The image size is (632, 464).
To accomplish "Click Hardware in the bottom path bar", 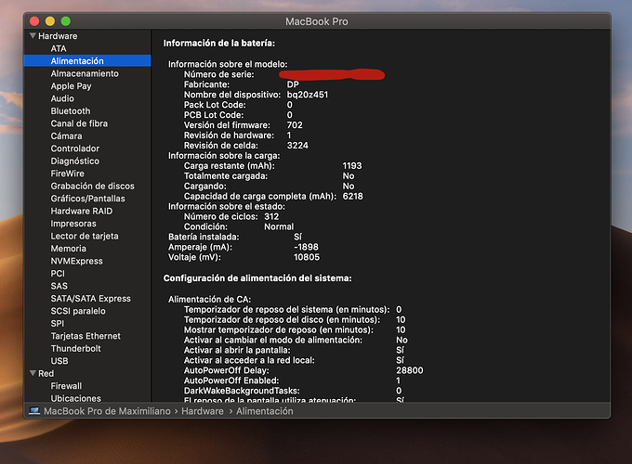I will [203, 411].
